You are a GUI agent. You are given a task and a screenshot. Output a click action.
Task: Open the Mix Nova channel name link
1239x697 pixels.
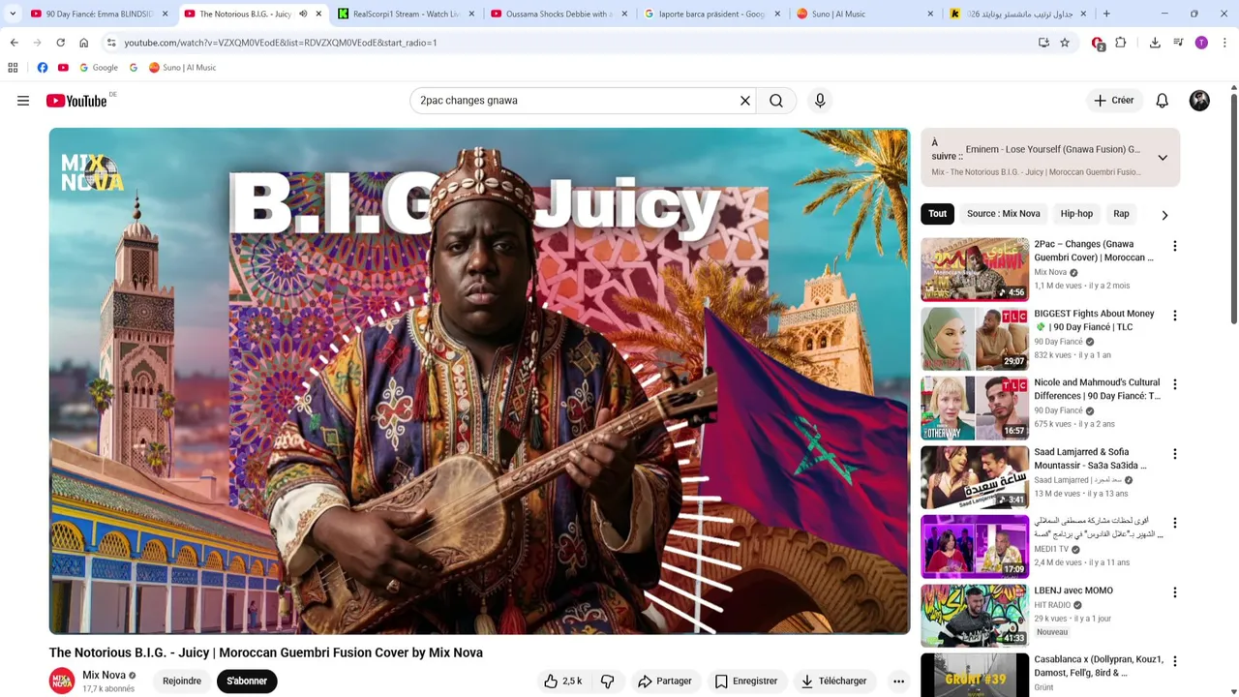point(104,675)
